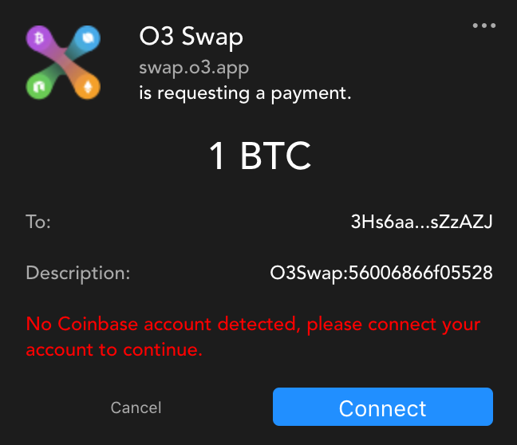Cancel the payment request
This screenshot has height=445, width=517.
(x=136, y=408)
